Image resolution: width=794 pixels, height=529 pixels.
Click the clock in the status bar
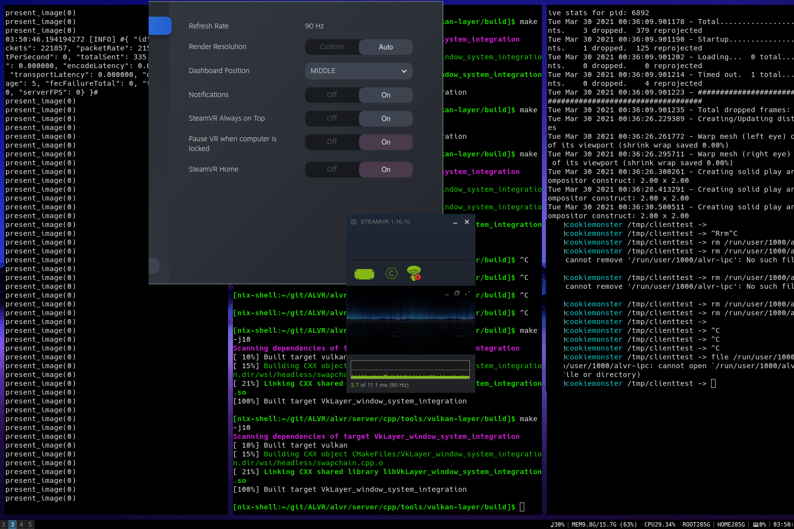(783, 525)
